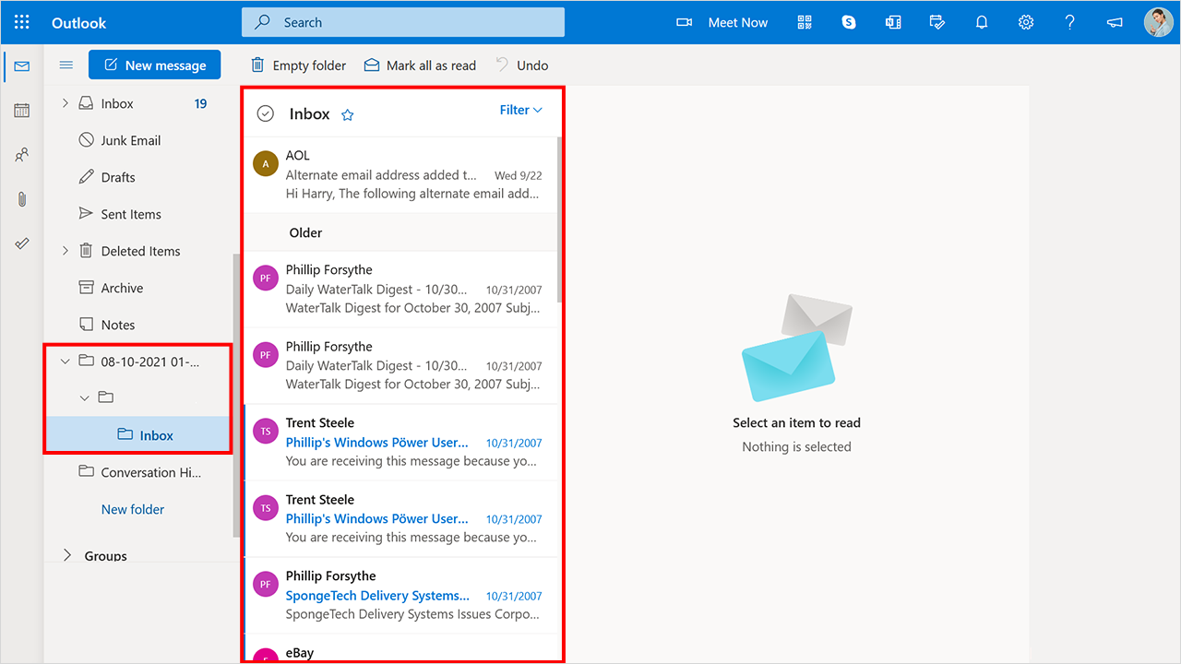Open To Do checkmark in the left rail
1181x664 pixels.
[x=22, y=243]
